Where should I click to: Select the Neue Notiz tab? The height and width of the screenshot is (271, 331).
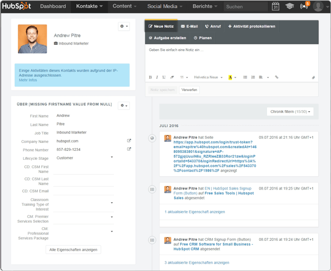click(x=161, y=26)
